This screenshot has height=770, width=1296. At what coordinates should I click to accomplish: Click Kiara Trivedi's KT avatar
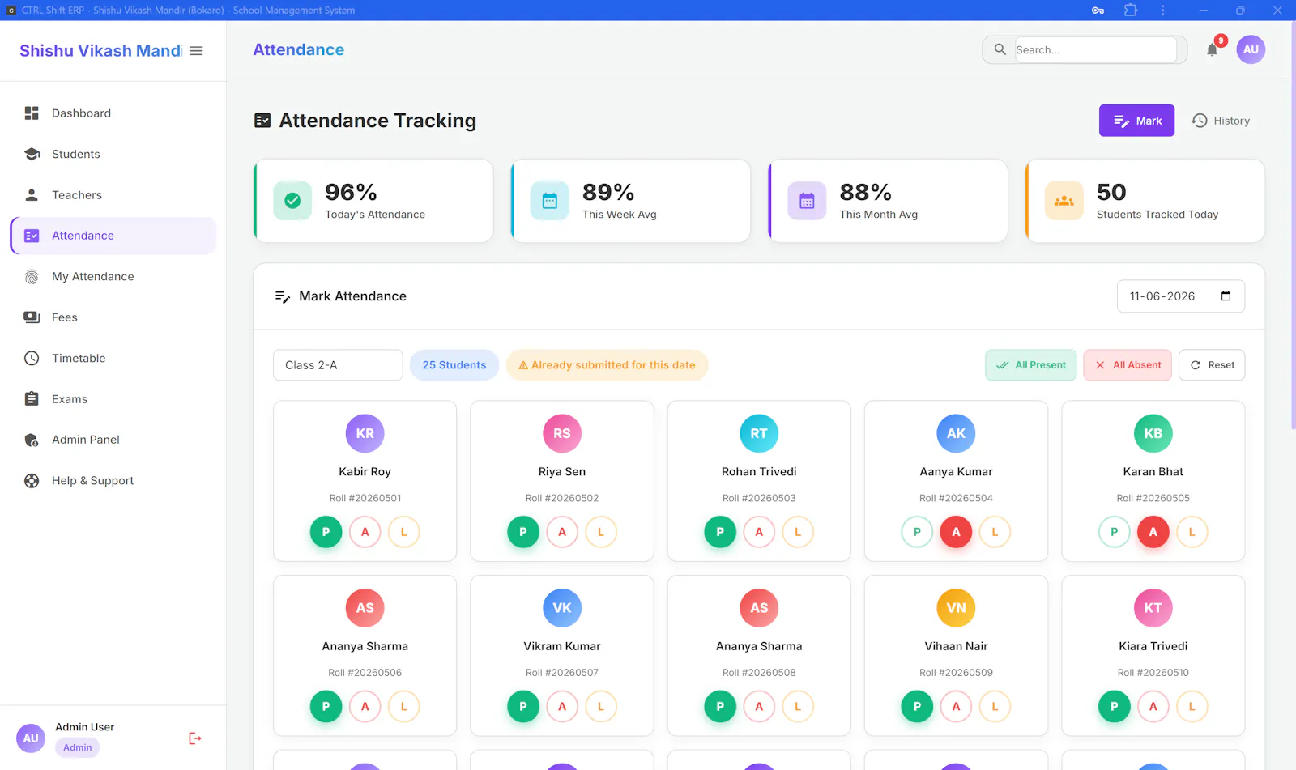[x=1153, y=608]
